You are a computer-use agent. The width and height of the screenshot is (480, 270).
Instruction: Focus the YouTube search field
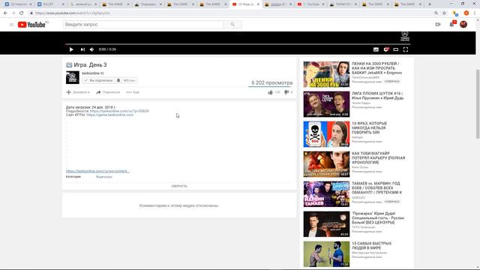[143, 25]
